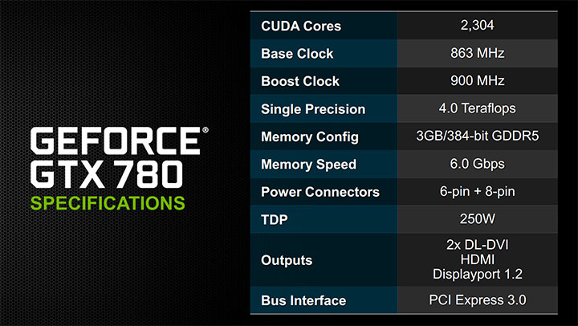Click the HDMI output entry

478,259
